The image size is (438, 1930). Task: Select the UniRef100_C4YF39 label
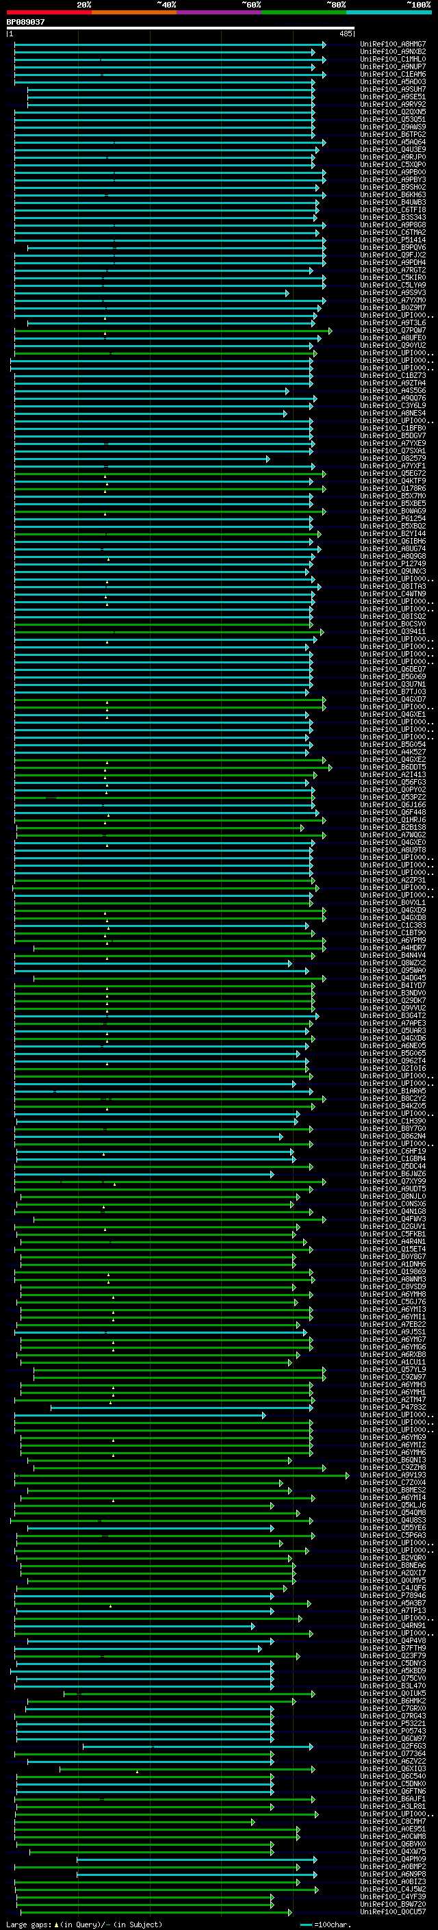click(x=393, y=1897)
